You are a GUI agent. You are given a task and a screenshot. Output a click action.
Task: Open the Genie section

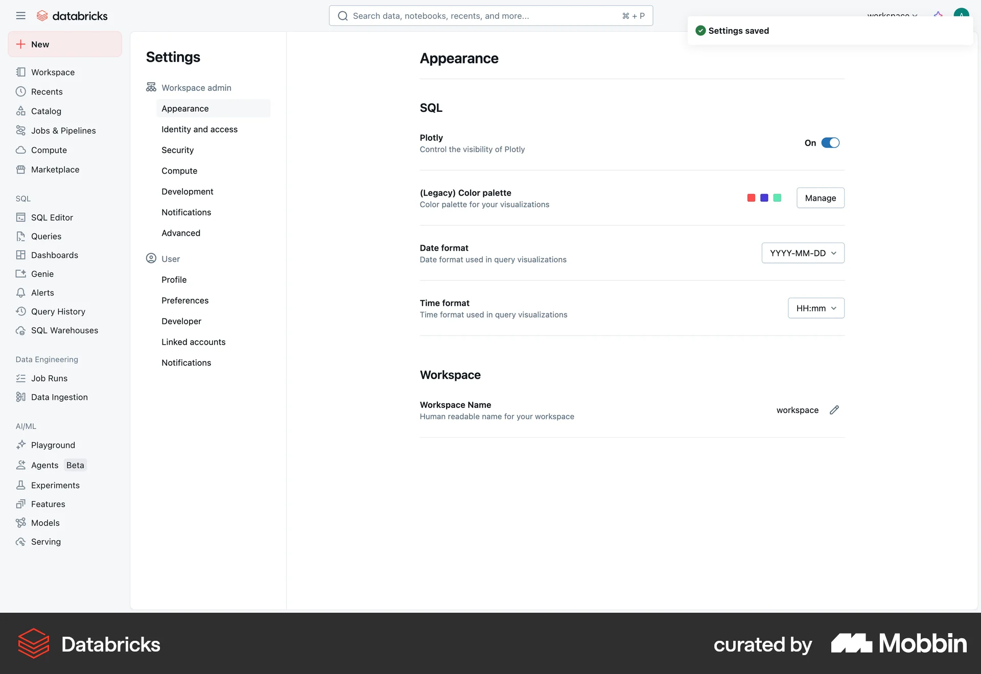[x=42, y=274]
